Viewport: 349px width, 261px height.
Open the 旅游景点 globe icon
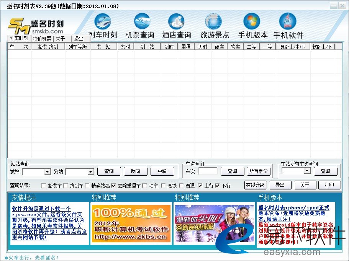[213, 21]
